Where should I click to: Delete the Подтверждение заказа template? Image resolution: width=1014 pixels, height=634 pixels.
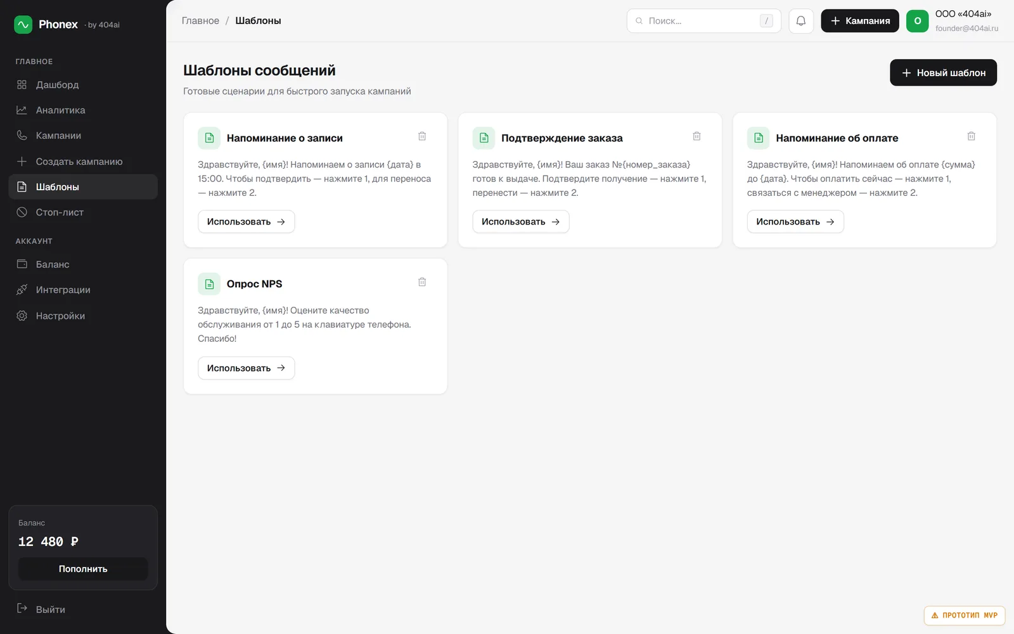coord(696,136)
